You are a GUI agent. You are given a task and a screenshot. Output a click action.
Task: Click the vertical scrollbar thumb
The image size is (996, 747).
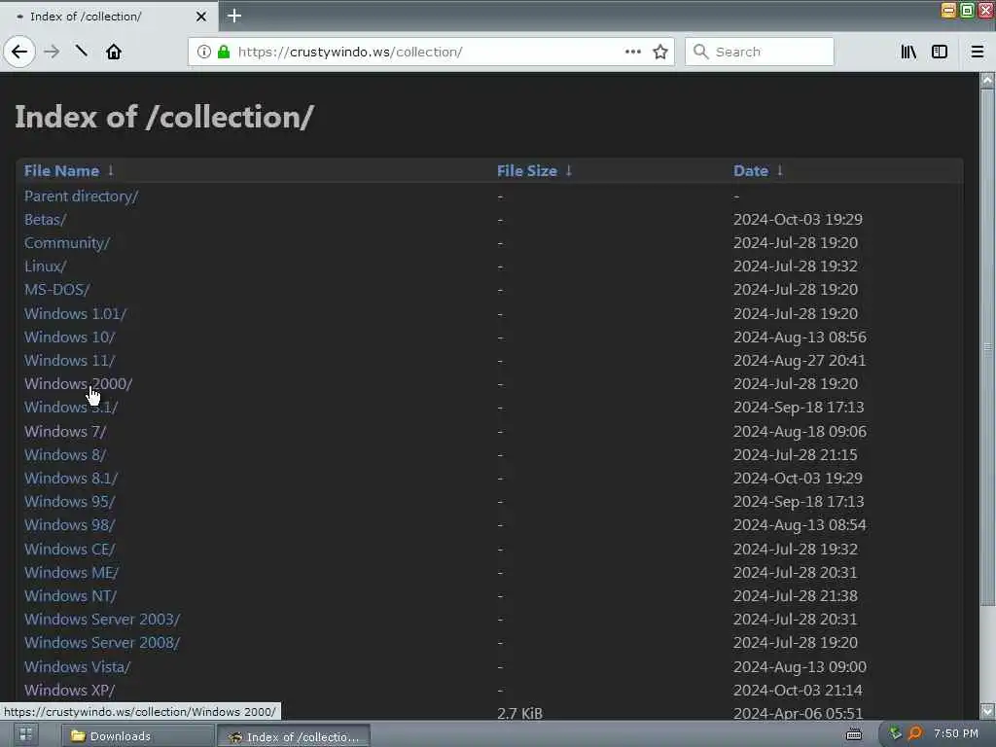click(988, 347)
